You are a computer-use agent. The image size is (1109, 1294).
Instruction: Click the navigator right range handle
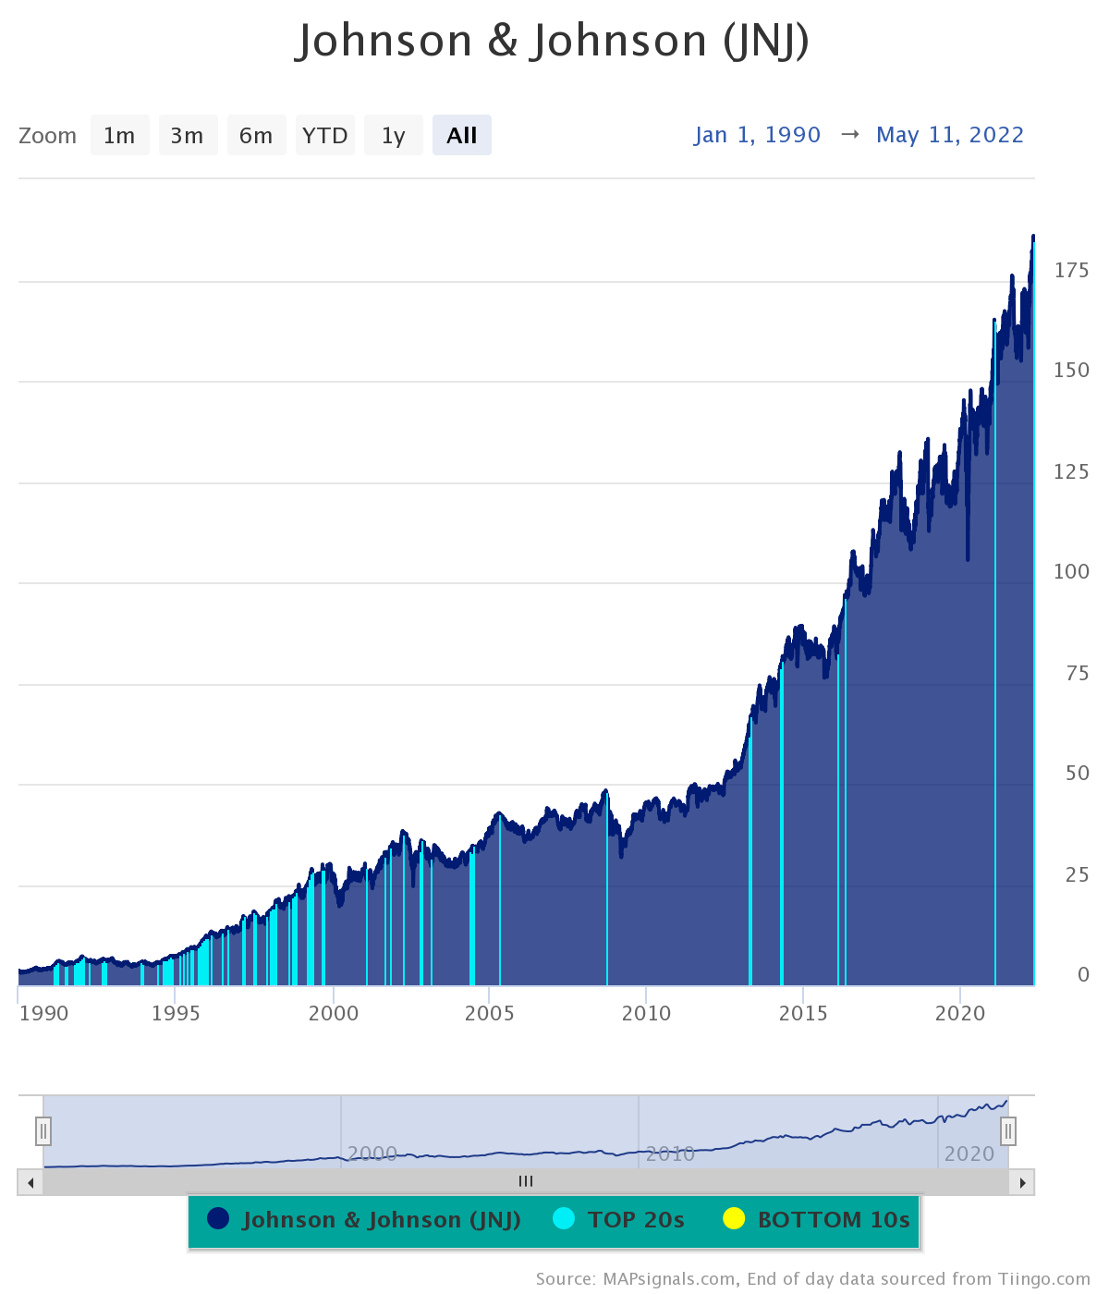point(1008,1131)
